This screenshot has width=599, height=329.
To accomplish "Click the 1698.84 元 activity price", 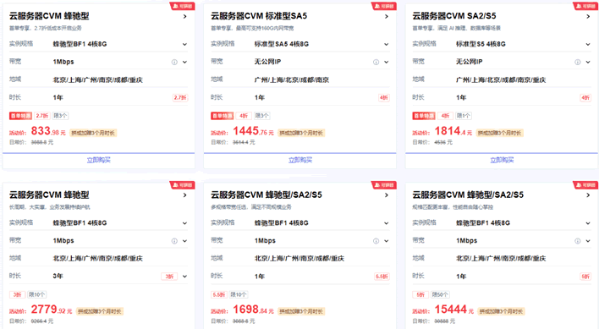I will (253, 310).
